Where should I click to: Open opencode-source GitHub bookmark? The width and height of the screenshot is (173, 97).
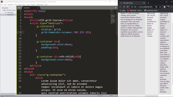151,11
